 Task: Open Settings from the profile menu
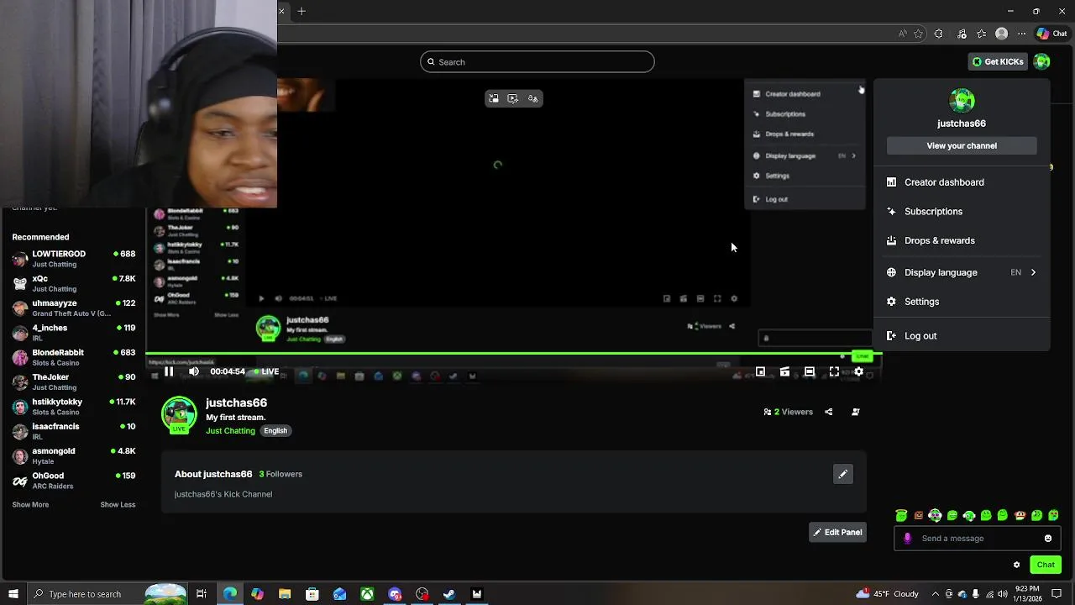pos(962,302)
